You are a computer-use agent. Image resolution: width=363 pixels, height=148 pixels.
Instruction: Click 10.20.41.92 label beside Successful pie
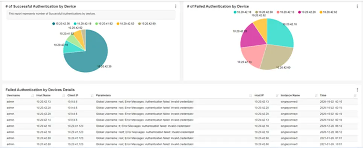[67, 33]
